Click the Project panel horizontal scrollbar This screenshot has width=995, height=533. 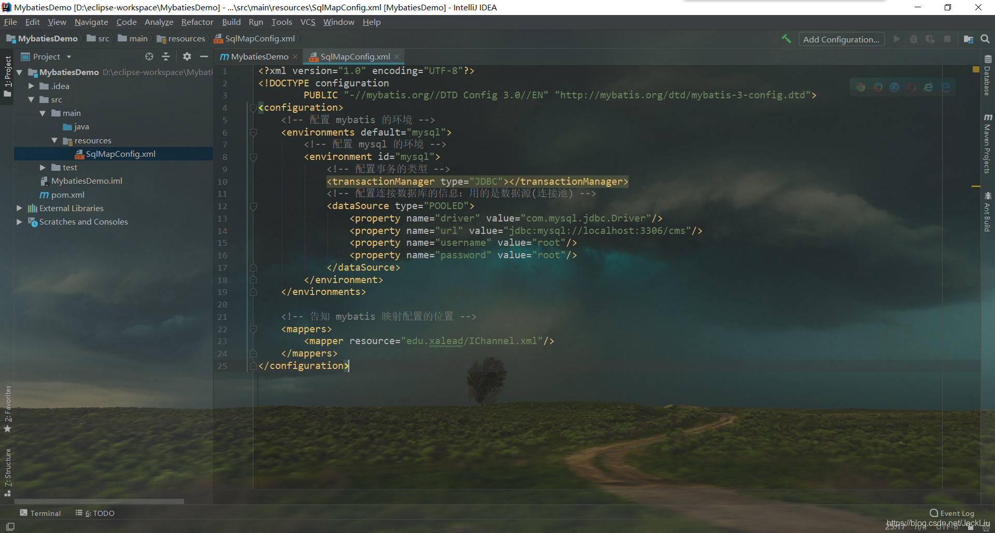click(x=99, y=501)
